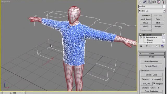The height and width of the screenshot is (94, 167).
Task: Click time slider next frame arrow
Action: (x=24, y=93)
